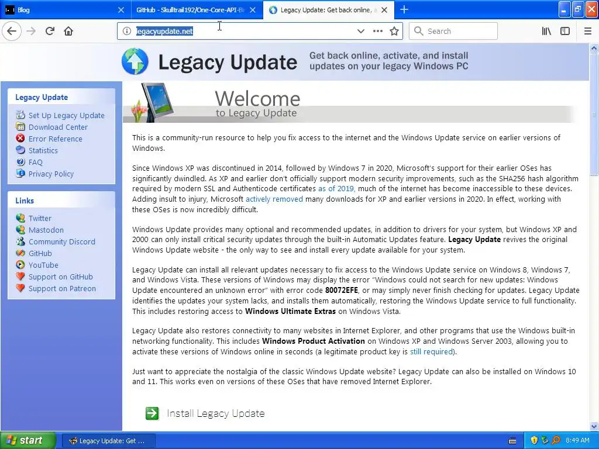The height and width of the screenshot is (449, 599).
Task: Visit the Mastodon link
Action: click(x=46, y=230)
